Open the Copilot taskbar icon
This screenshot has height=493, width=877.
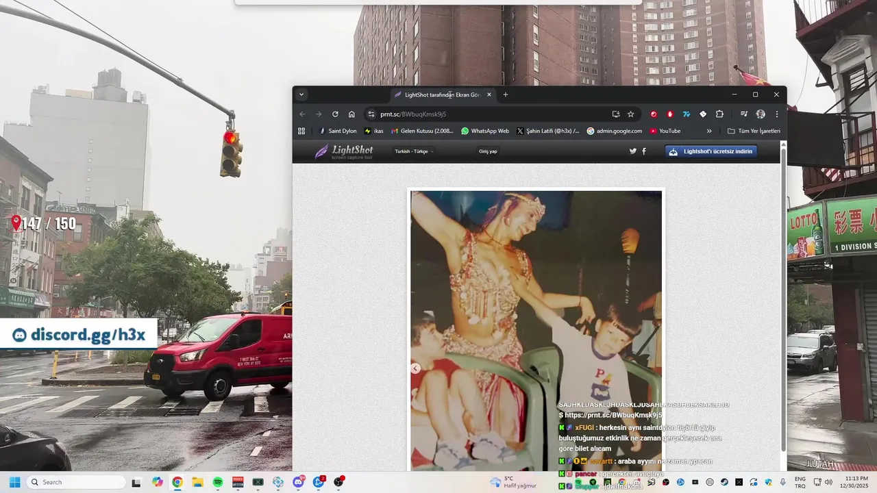(x=158, y=482)
